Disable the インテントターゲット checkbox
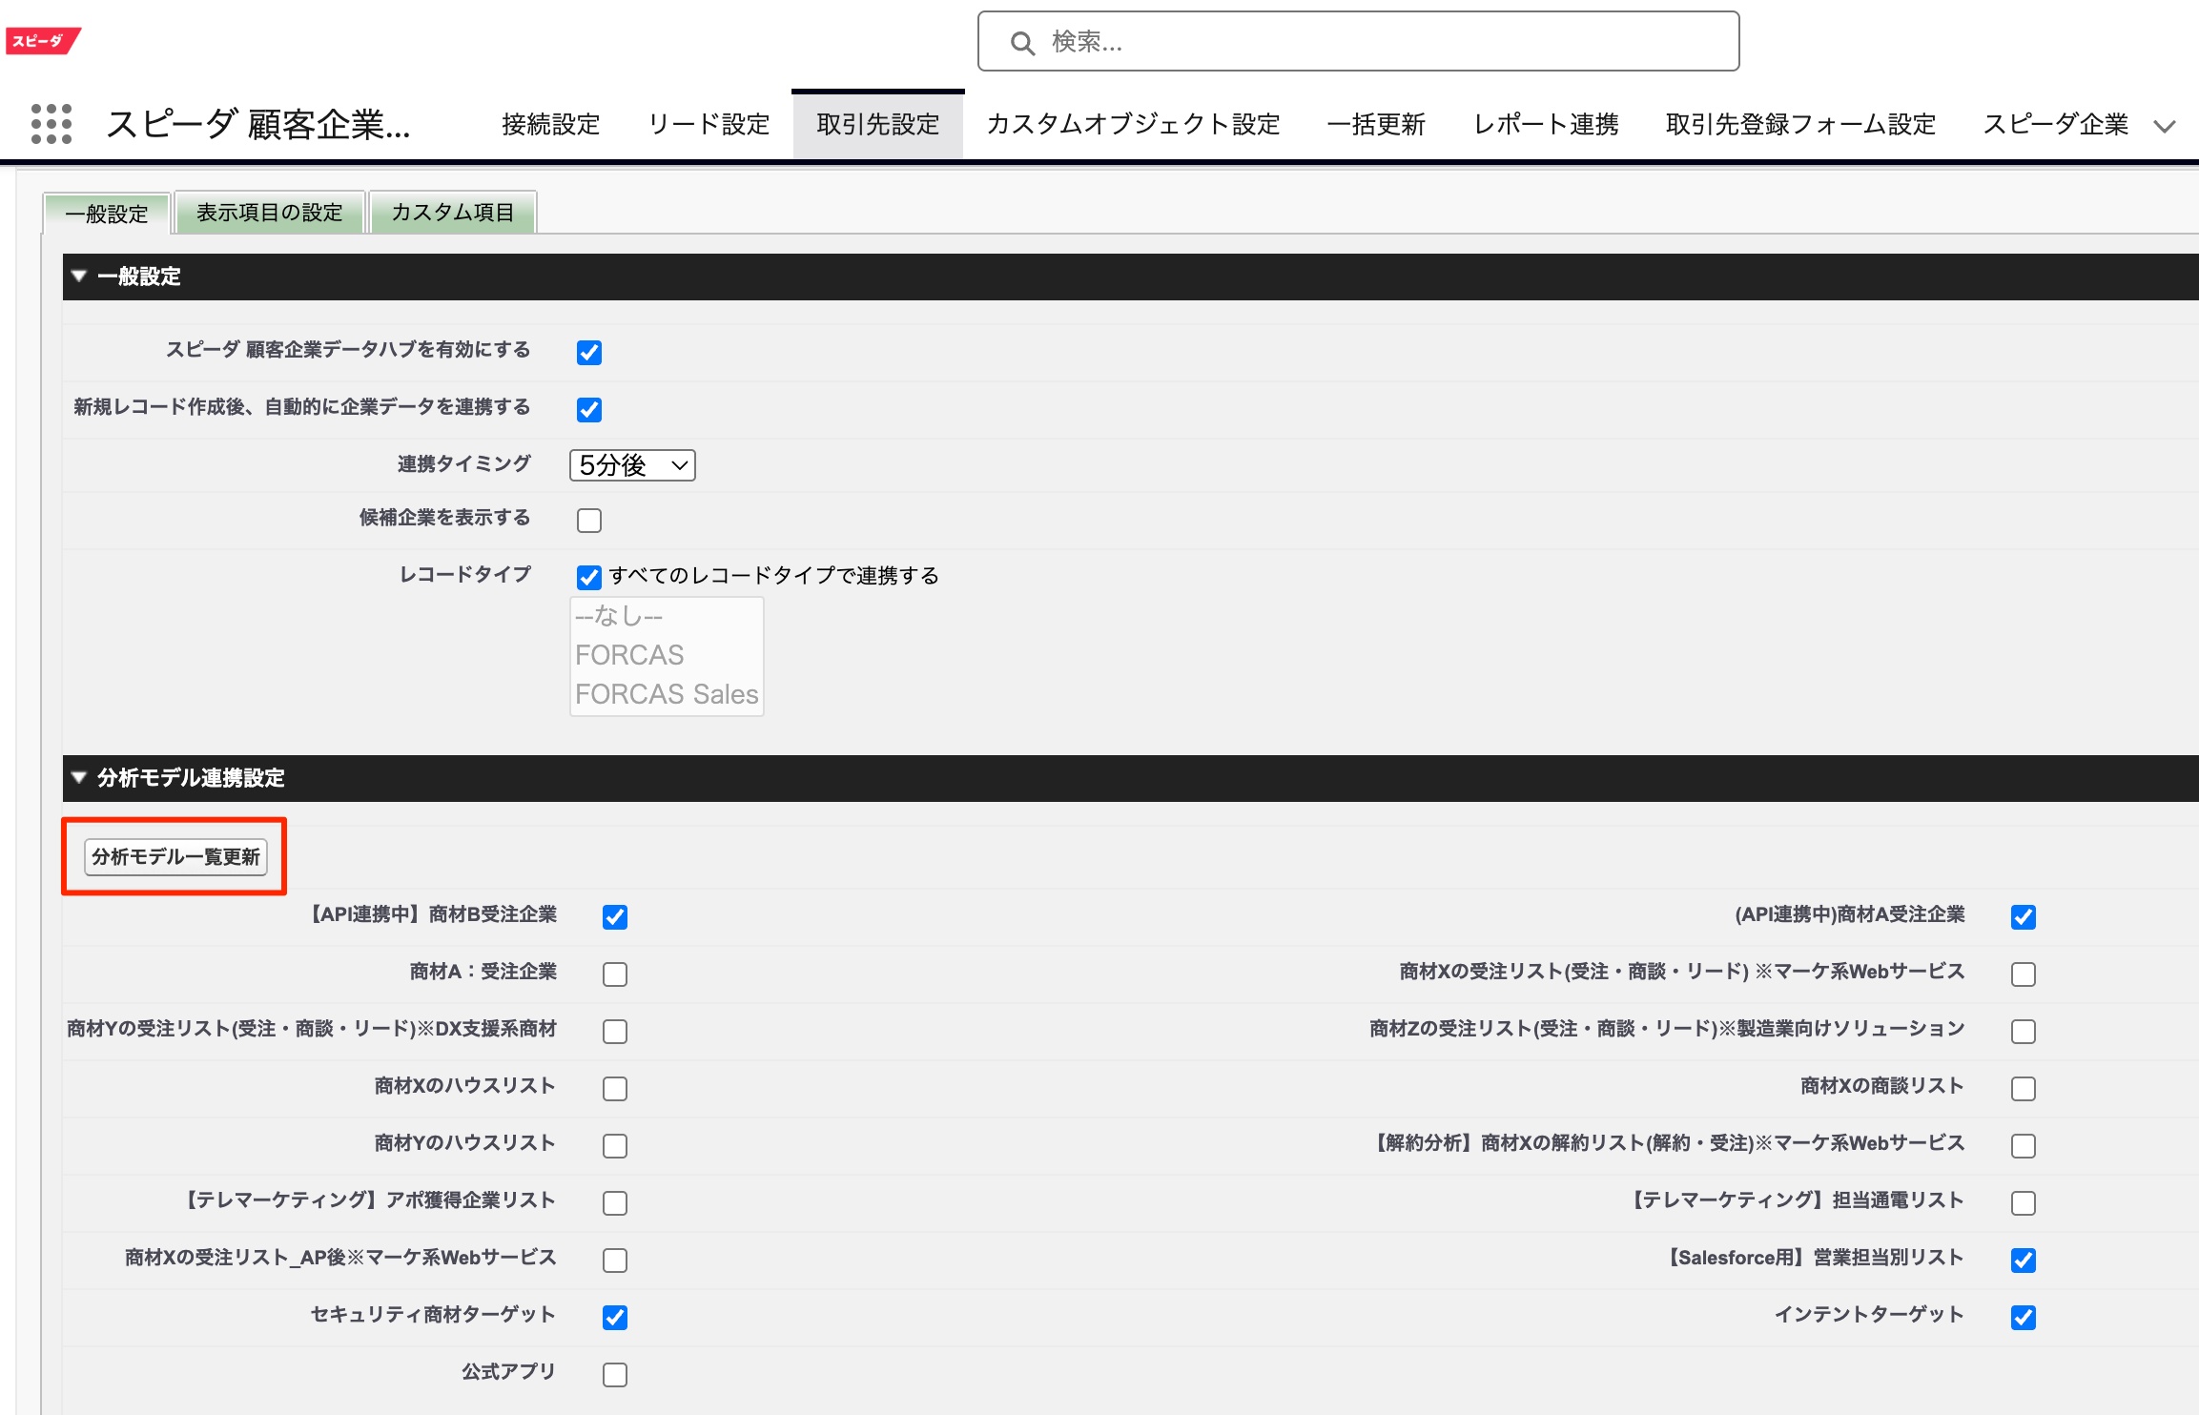This screenshot has width=2199, height=1415. coord(2023,1318)
